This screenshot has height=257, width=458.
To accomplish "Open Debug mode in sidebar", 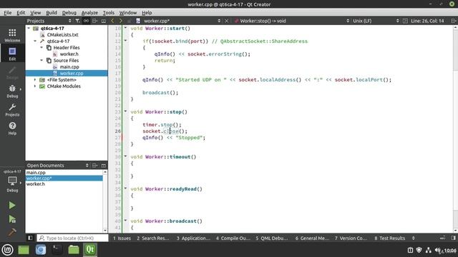I will [x=12, y=91].
